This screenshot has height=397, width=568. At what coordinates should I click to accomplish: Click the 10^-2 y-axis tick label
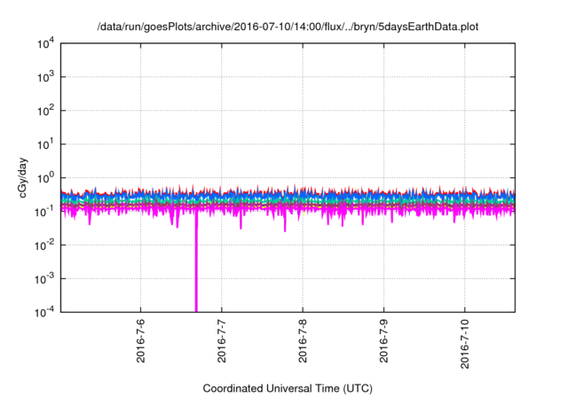(45, 245)
